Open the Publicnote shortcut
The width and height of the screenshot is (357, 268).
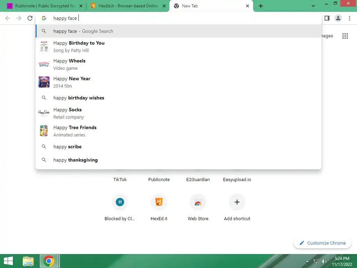[159, 179]
